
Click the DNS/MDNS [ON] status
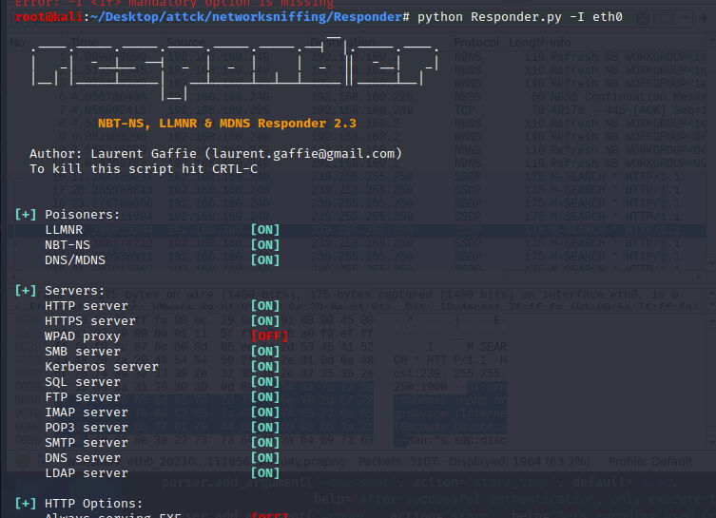click(265, 259)
